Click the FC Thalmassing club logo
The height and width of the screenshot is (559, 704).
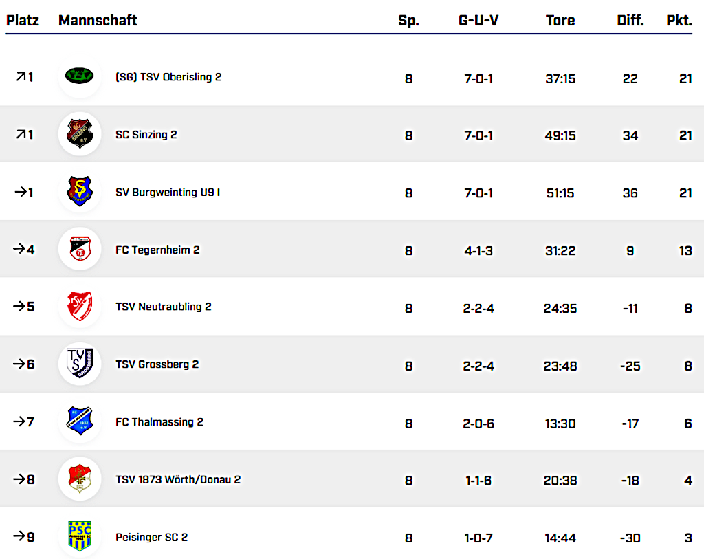coord(79,421)
